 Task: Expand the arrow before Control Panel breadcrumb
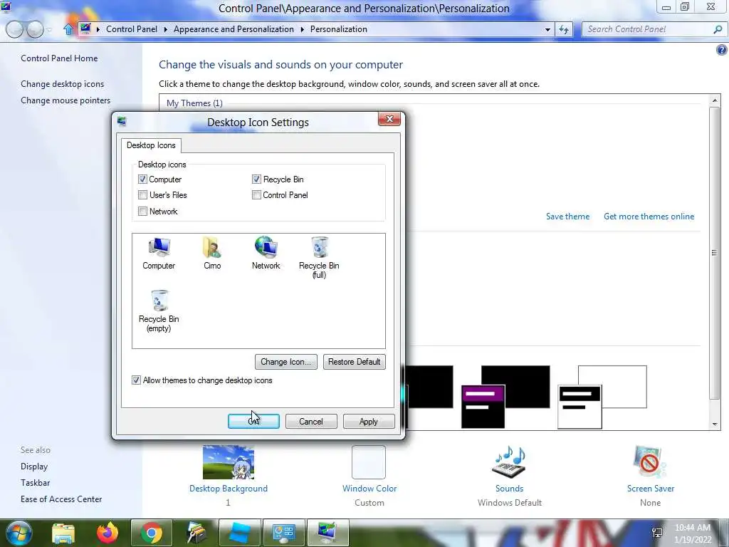click(x=98, y=29)
